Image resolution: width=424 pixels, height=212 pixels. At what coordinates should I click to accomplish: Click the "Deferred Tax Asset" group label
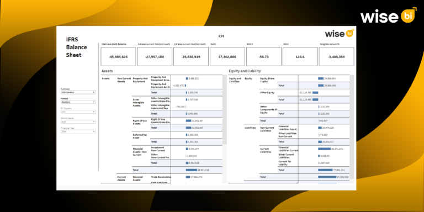click(x=140, y=136)
